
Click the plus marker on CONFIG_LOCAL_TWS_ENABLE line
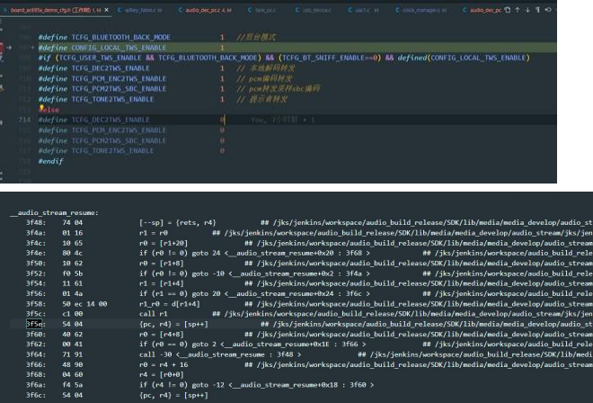(32, 48)
